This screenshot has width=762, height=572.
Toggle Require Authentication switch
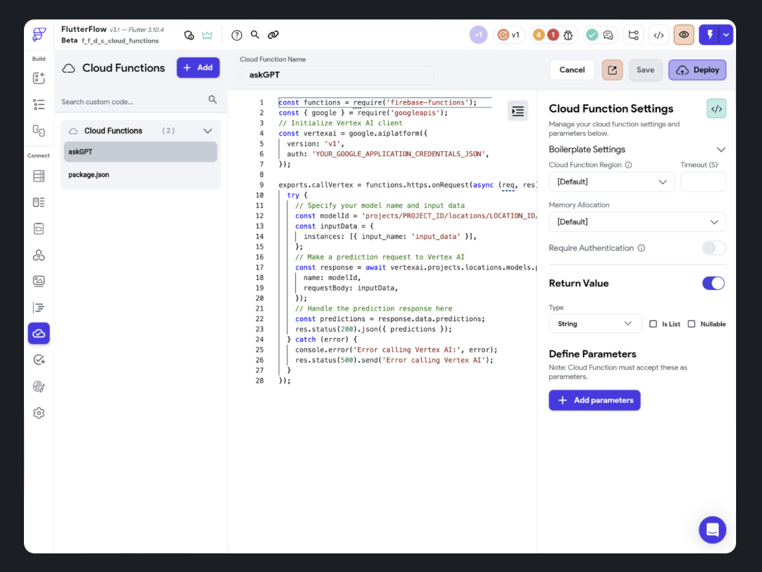[714, 248]
